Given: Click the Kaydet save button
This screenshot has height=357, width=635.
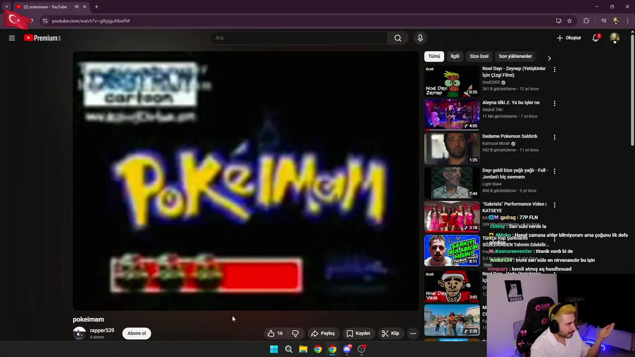Looking at the screenshot, I should 358,333.
